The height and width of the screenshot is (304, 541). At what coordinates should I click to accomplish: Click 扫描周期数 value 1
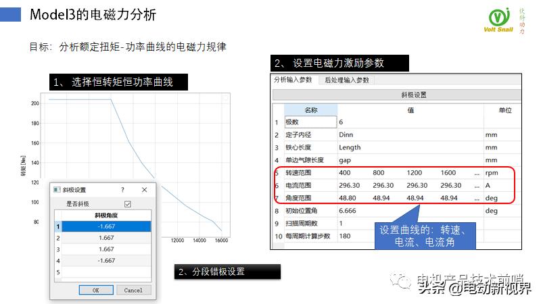coord(341,224)
